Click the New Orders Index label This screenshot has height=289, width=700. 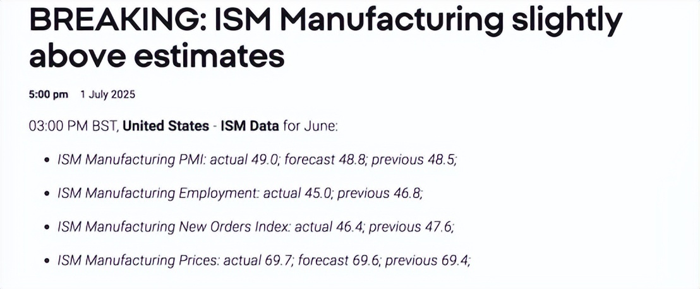[175, 227]
